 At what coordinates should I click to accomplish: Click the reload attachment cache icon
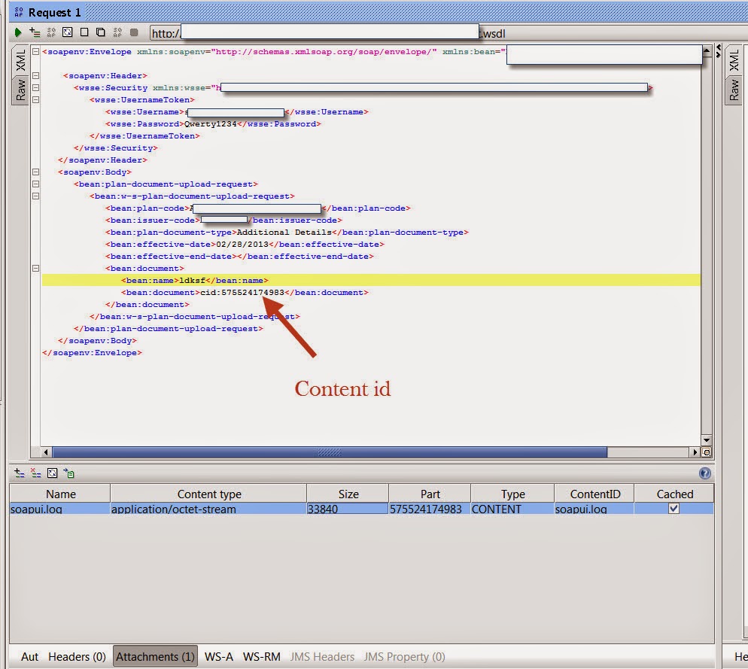tap(51, 473)
